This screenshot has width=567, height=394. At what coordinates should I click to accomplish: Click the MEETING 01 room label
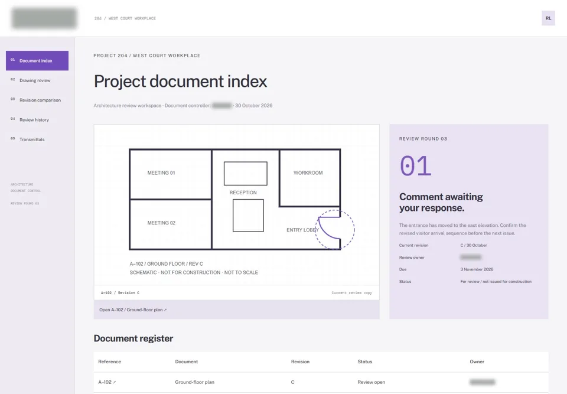(161, 173)
